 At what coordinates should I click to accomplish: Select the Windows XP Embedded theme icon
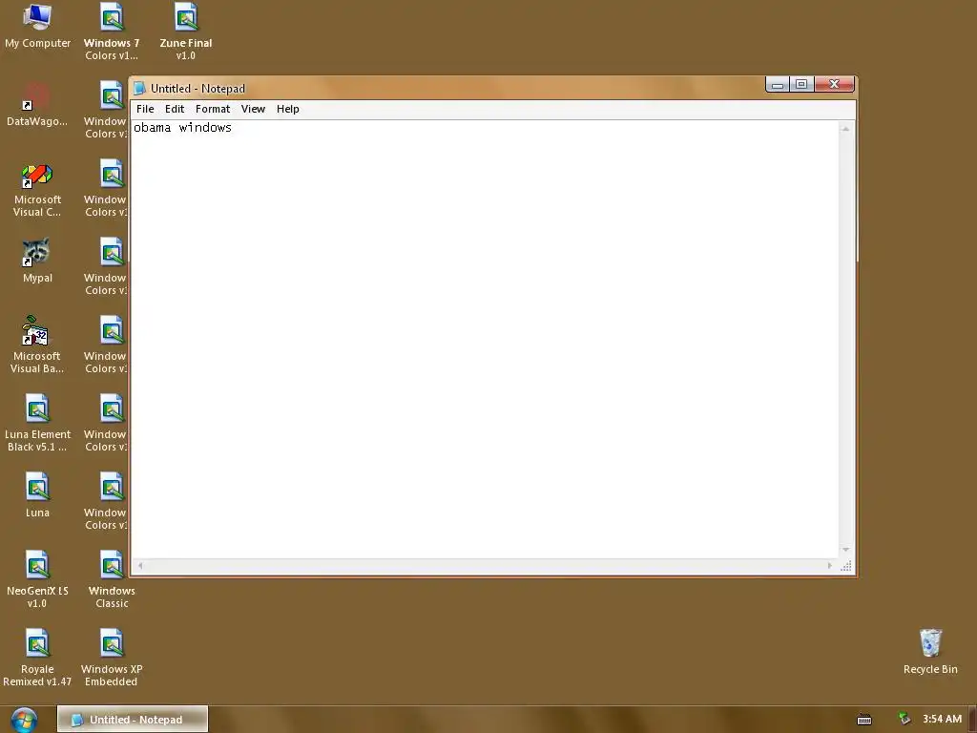(112, 658)
